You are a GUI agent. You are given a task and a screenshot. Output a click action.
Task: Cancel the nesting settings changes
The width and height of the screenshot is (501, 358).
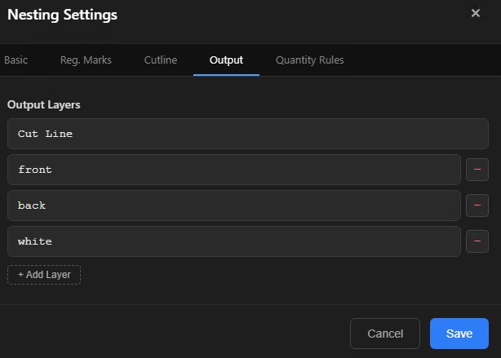tap(385, 334)
